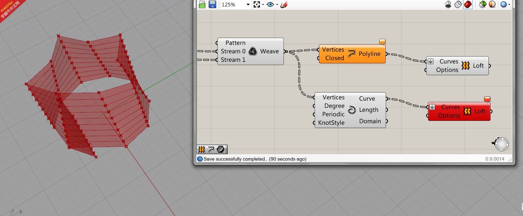Switch to wireframe preview mode

pos(458,4)
